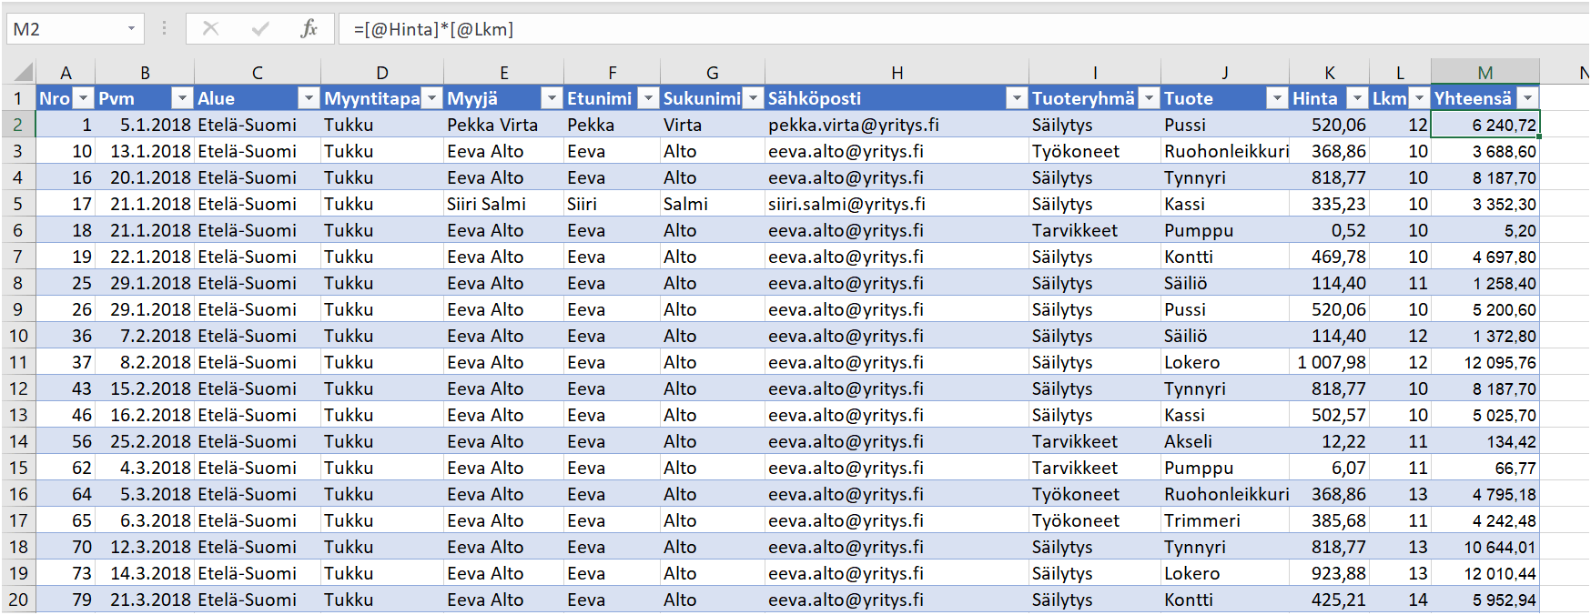Click date cell 6.3.2018
1591x615 pixels.
coord(145,520)
